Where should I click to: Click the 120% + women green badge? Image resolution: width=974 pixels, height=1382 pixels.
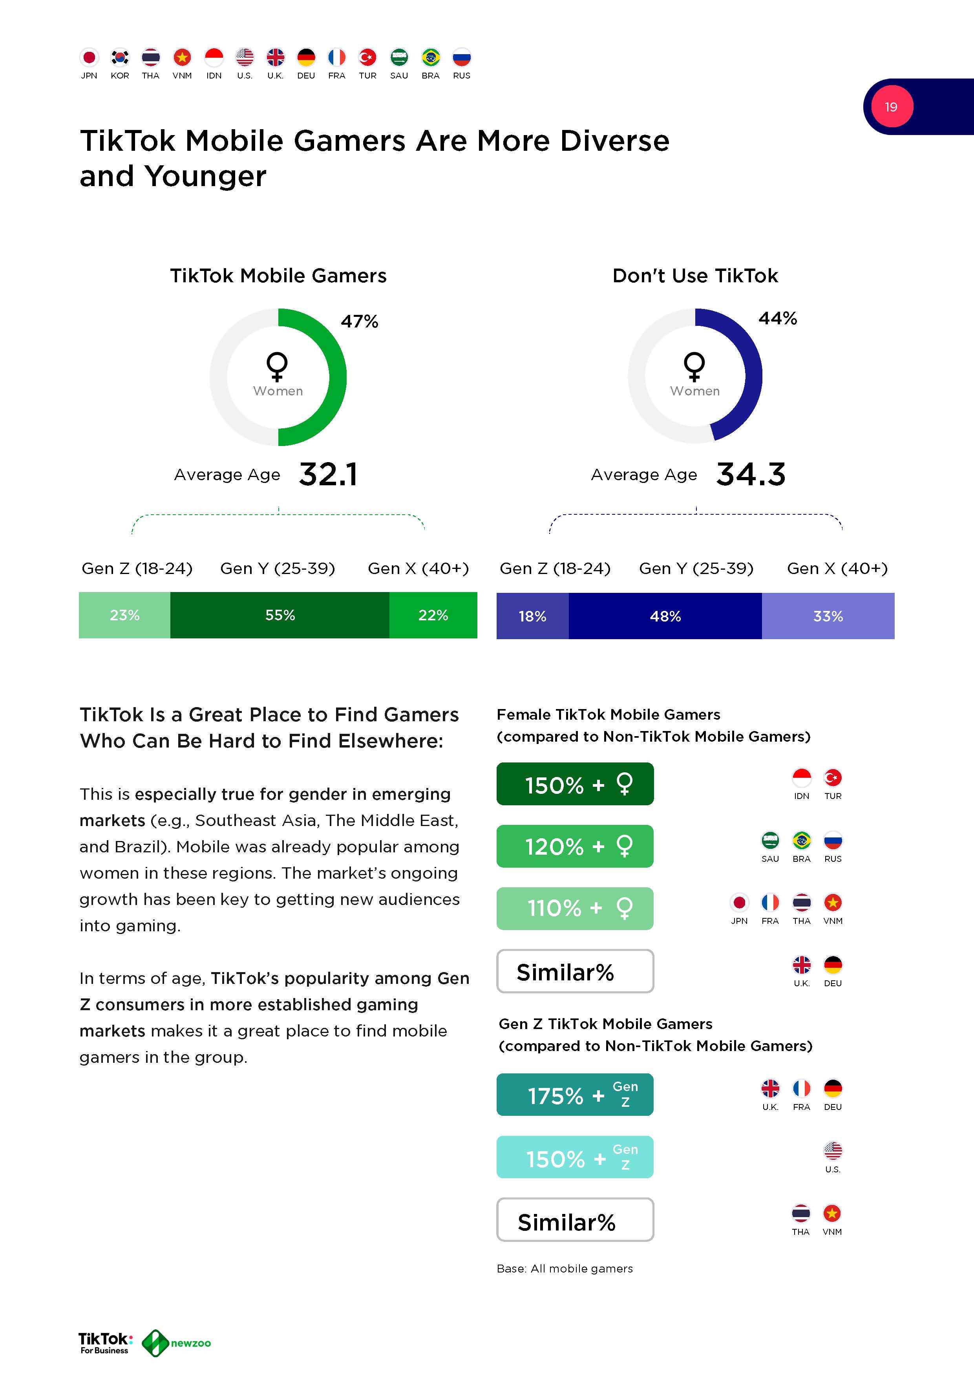(575, 846)
